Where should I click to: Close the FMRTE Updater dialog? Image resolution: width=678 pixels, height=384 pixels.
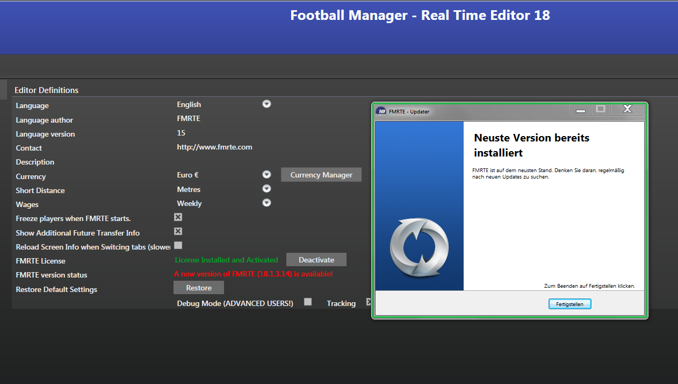click(x=627, y=109)
